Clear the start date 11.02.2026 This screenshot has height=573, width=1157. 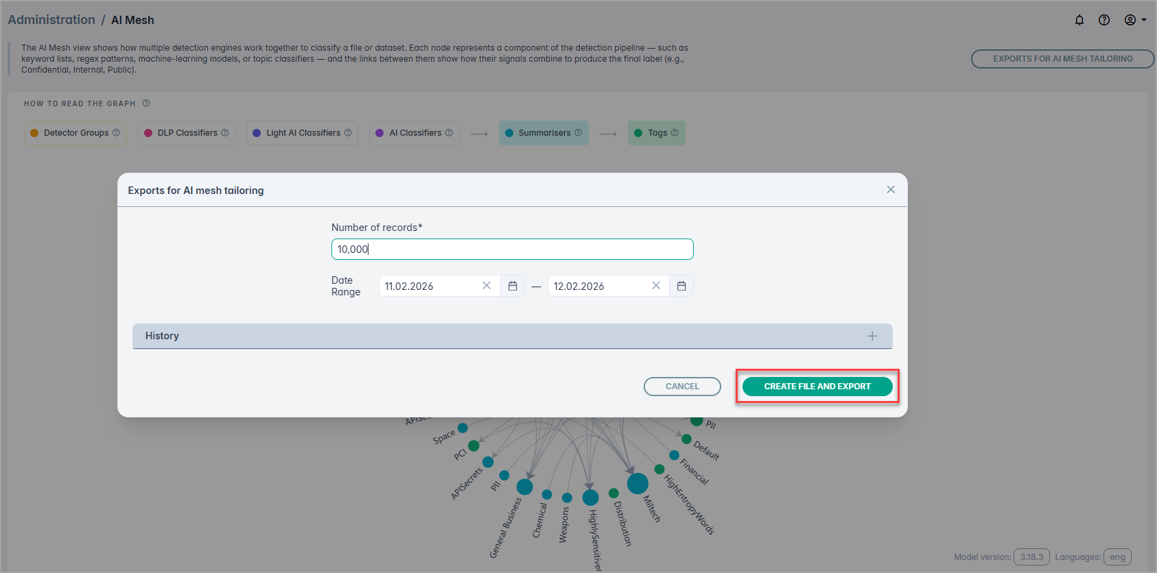(487, 286)
